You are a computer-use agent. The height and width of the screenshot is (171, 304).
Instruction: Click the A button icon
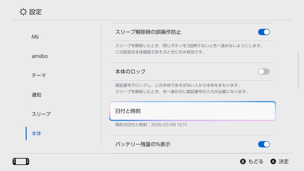pos(273,162)
